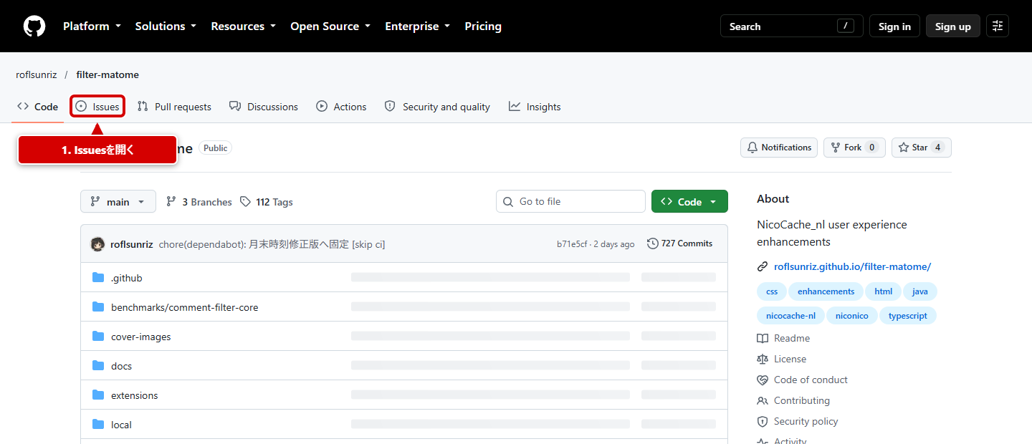Image resolution: width=1032 pixels, height=444 pixels.
Task: Click the Sign up button
Action: [953, 26]
